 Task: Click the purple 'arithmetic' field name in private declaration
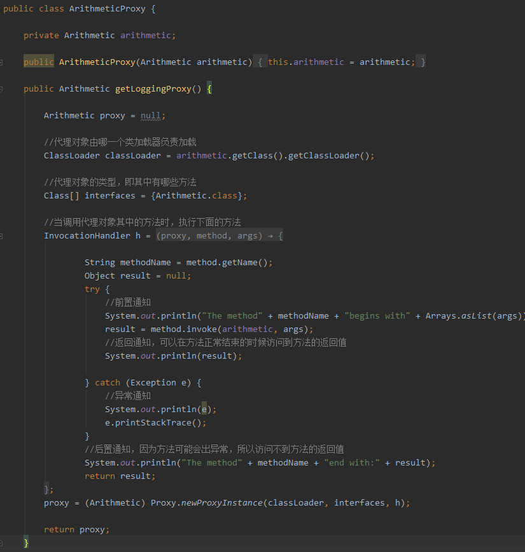[146, 36]
